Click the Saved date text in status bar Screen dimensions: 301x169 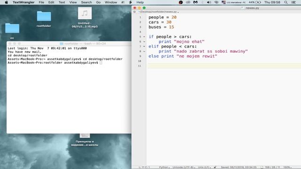pyautogui.click(x=238, y=167)
